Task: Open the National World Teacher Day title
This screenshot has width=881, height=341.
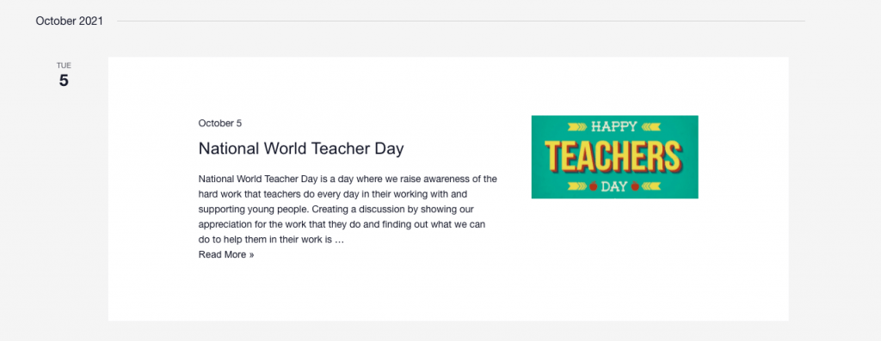Action: coord(301,149)
